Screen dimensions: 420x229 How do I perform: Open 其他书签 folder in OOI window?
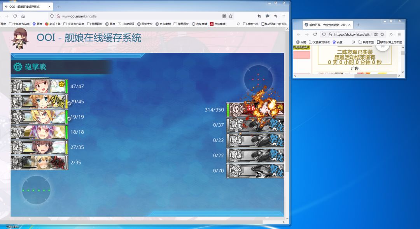[251, 24]
